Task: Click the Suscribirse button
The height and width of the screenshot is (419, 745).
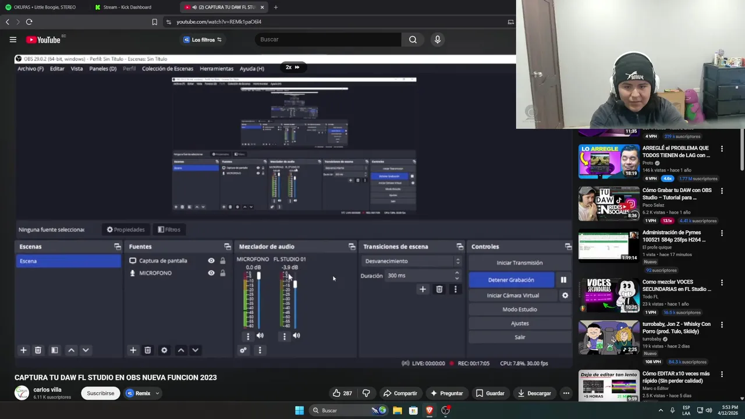Action: coord(101,393)
